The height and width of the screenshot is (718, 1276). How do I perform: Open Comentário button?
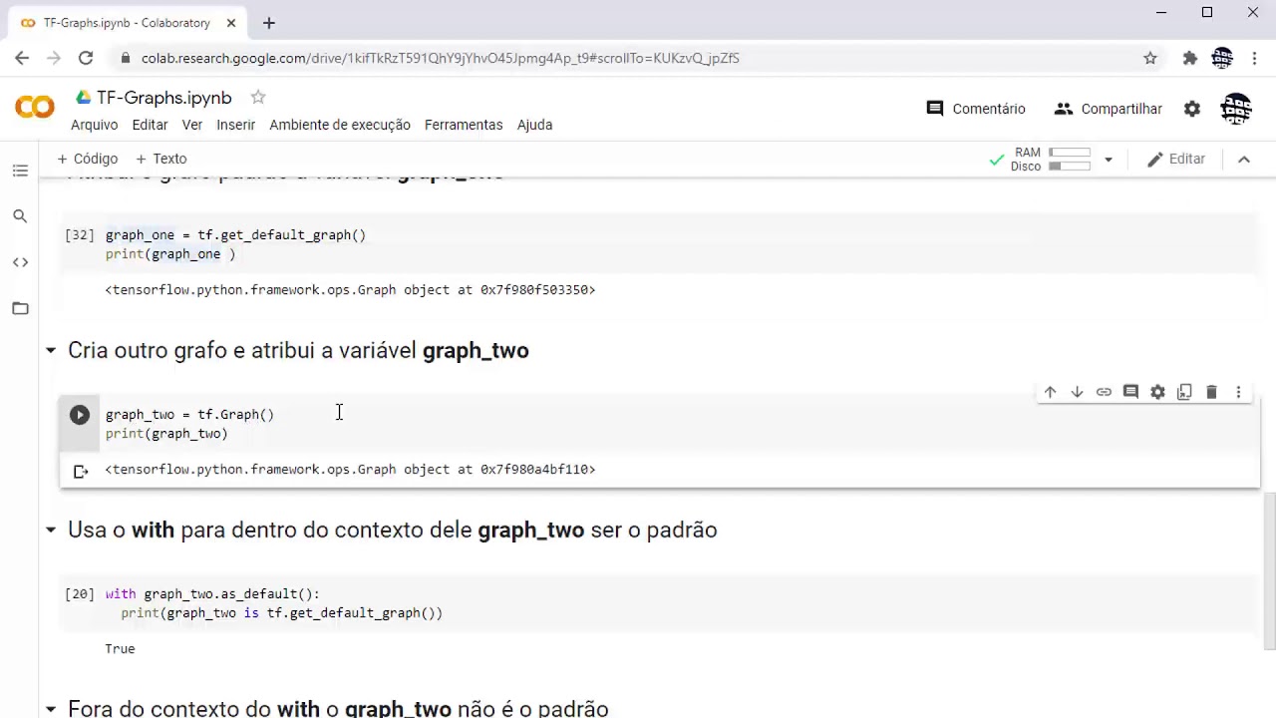point(976,109)
